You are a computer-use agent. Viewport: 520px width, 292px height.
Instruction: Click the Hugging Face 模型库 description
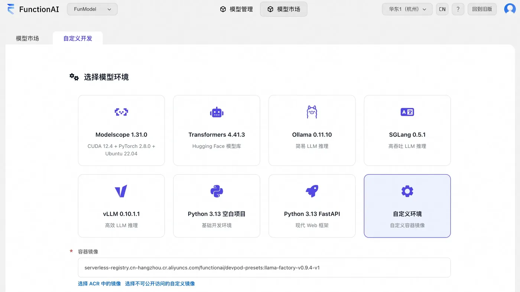(x=217, y=146)
